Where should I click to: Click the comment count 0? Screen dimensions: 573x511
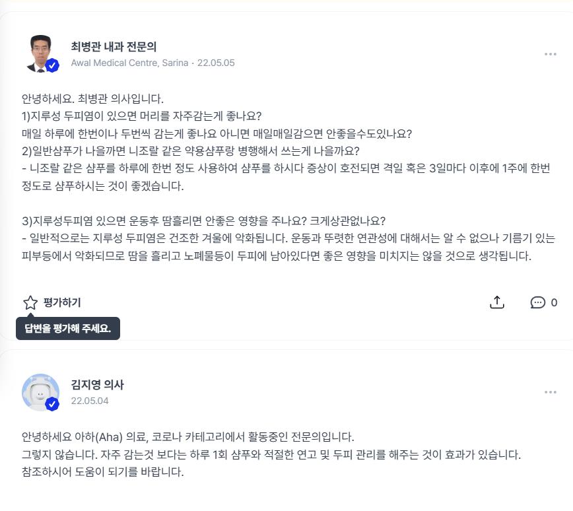coord(554,302)
